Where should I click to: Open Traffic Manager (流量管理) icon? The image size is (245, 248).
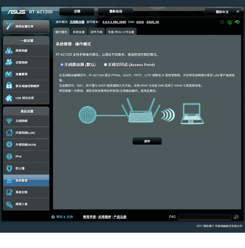[9, 74]
